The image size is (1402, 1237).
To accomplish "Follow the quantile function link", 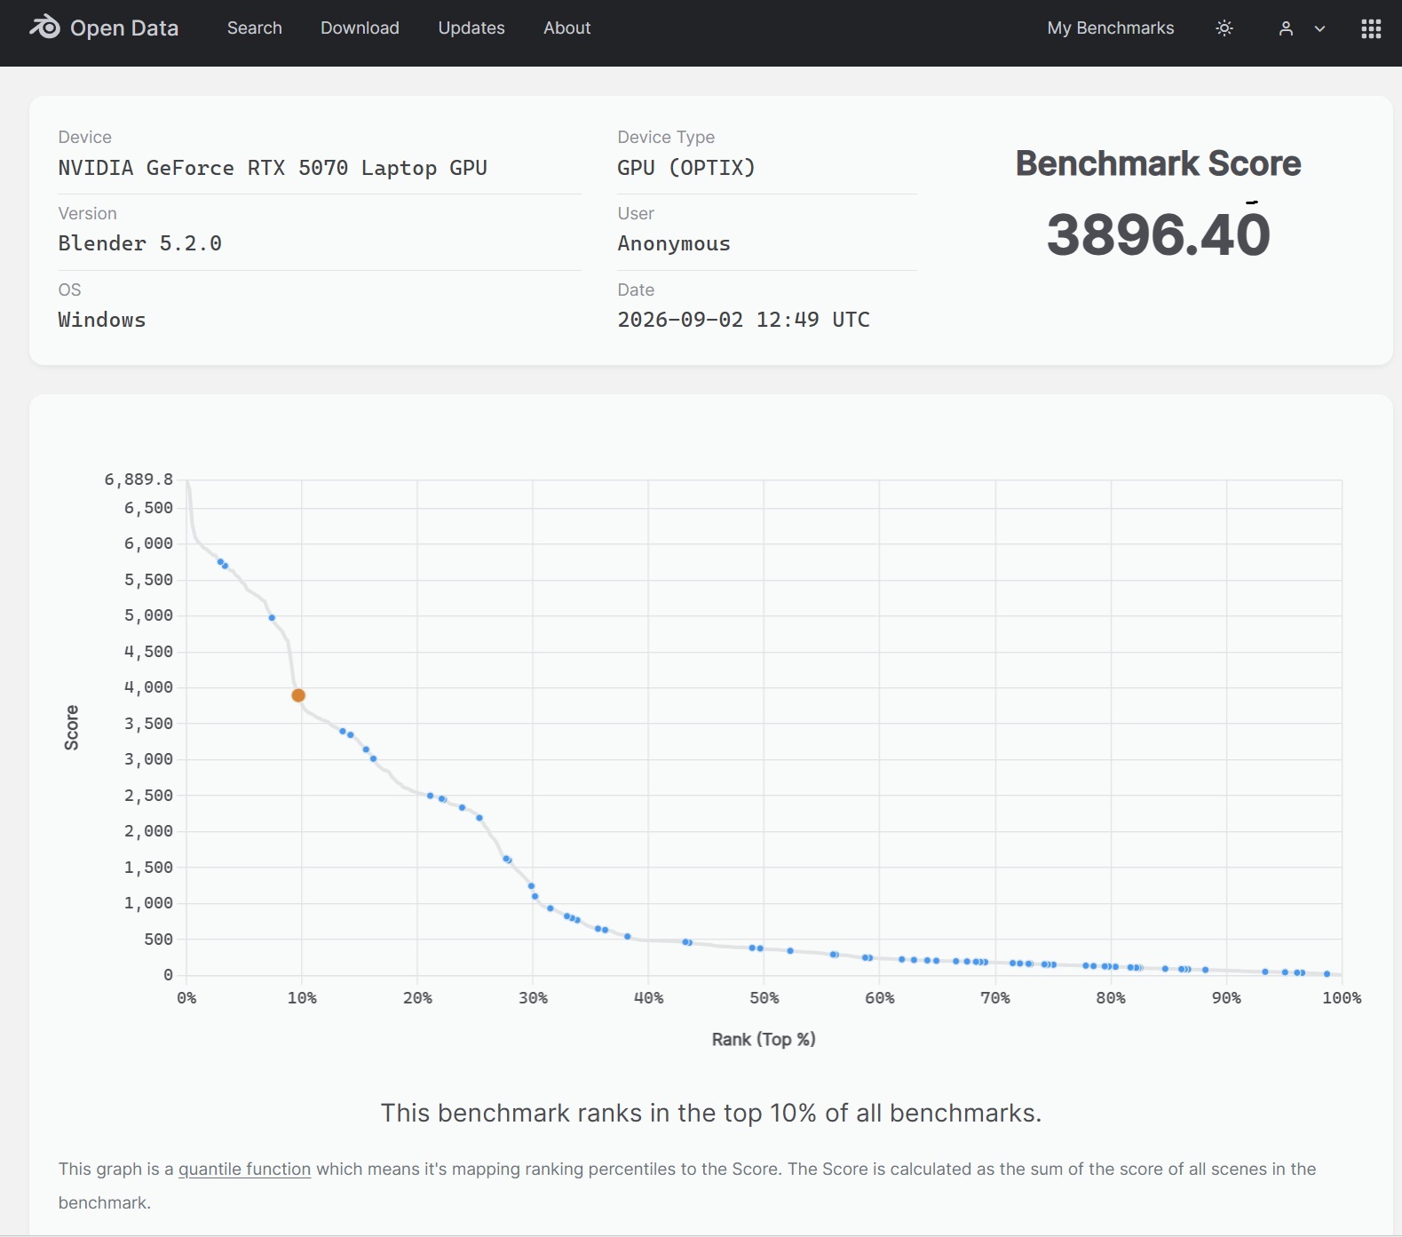I will [245, 1170].
